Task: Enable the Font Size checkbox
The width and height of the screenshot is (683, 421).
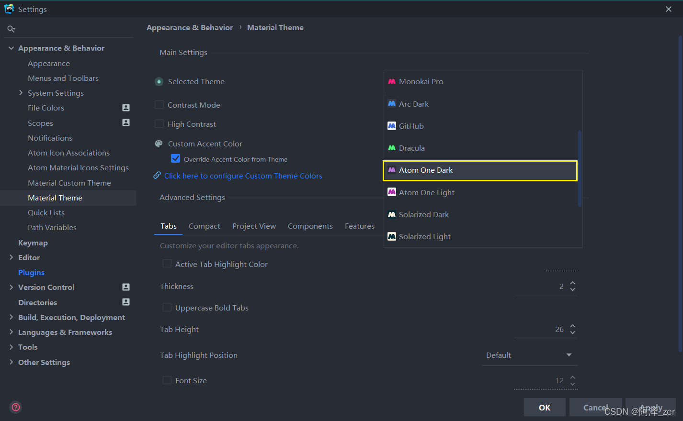Action: click(167, 380)
